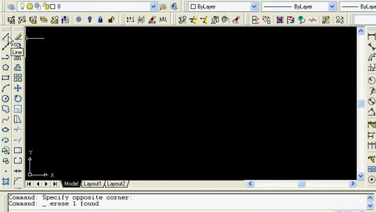Screen dimensions: 376x212
Task: Open the layer list dropdown arrow
Action: [x=153, y=6]
